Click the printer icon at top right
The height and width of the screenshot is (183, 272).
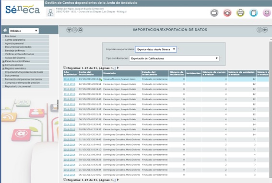click(240, 12)
